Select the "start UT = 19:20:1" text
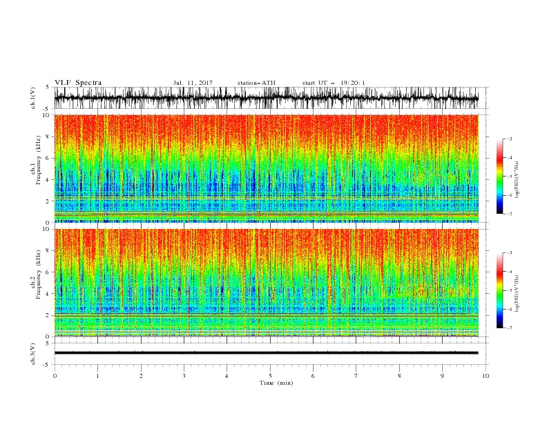Screen dimensions: 547x422 (x=334, y=83)
